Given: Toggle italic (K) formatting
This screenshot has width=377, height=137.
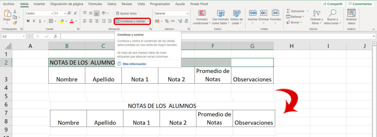Looking at the screenshot, I should click(x=34, y=21).
